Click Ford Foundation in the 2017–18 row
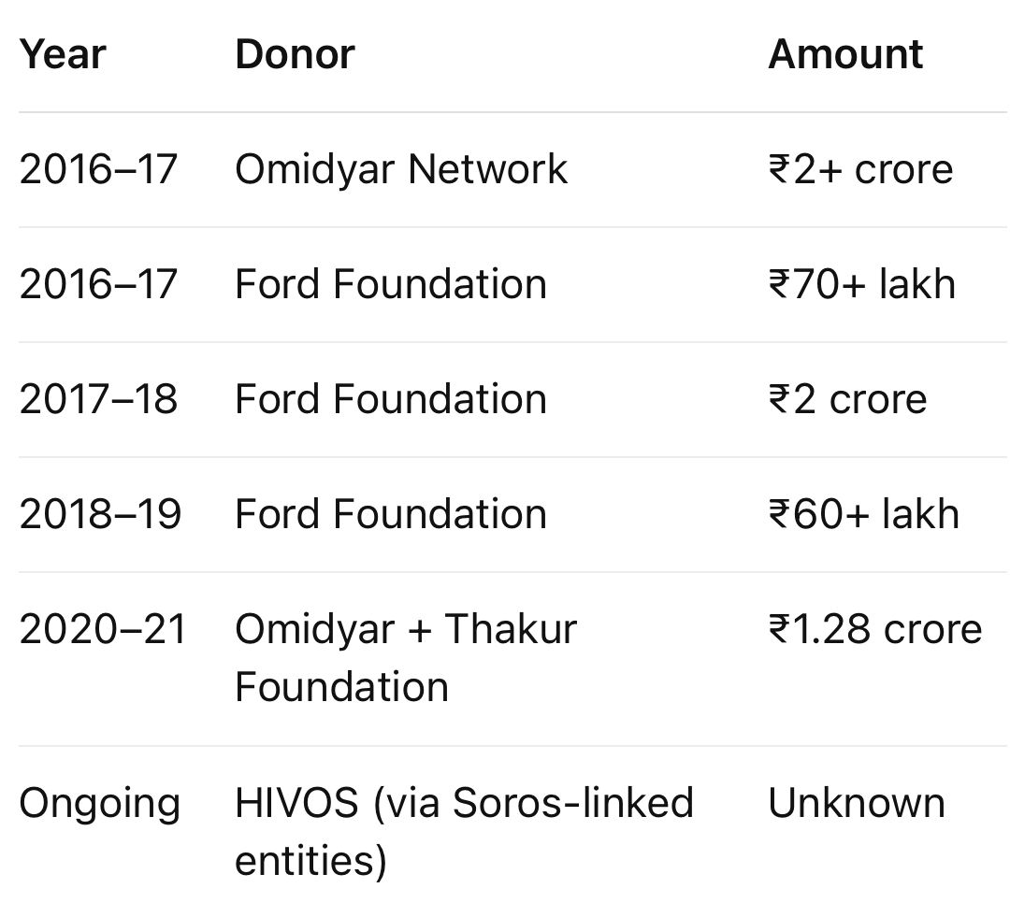This screenshot has width=1010, height=917. tap(391, 399)
